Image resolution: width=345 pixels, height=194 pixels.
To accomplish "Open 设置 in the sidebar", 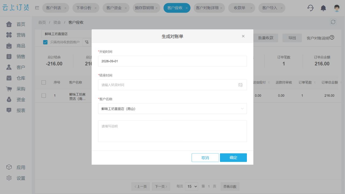I will click(16, 178).
